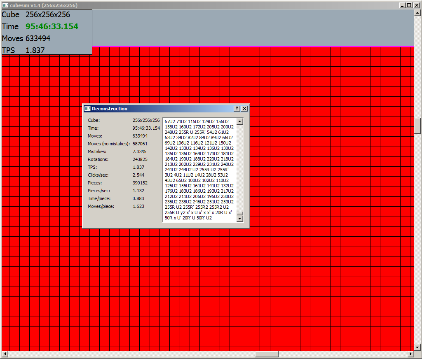Click the Cube 256x256x256 overlay line
The image size is (422, 359).
36,14
